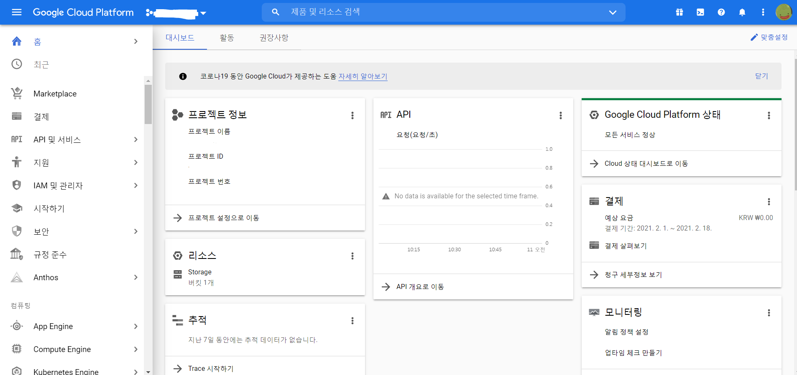
Task: Expand API 및 서비스 submenu chevron
Action: [136, 139]
